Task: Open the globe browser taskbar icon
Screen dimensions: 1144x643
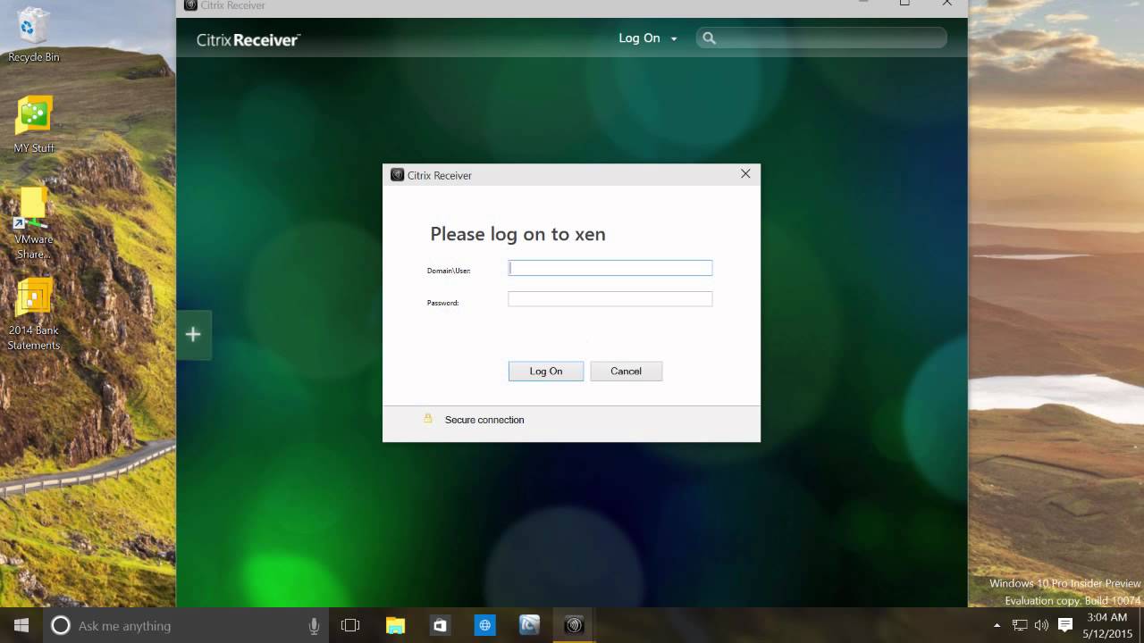Action: tap(484, 625)
